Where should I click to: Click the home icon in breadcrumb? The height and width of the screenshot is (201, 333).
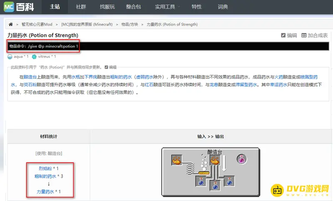point(11,25)
